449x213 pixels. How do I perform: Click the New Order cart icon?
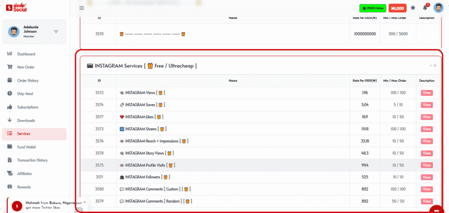(x=10, y=67)
